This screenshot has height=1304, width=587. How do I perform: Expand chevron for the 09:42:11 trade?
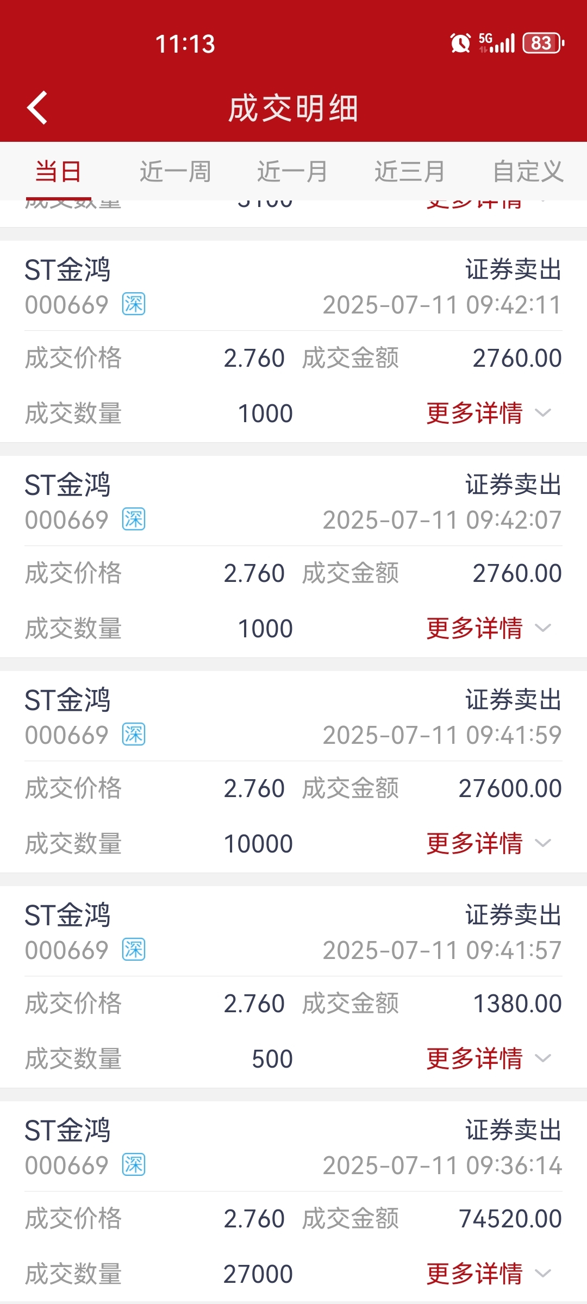pos(543,413)
